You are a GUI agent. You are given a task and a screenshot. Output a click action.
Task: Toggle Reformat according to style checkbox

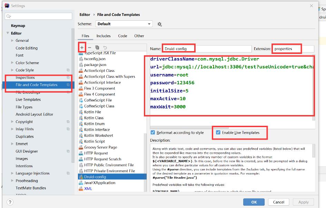click(153, 133)
